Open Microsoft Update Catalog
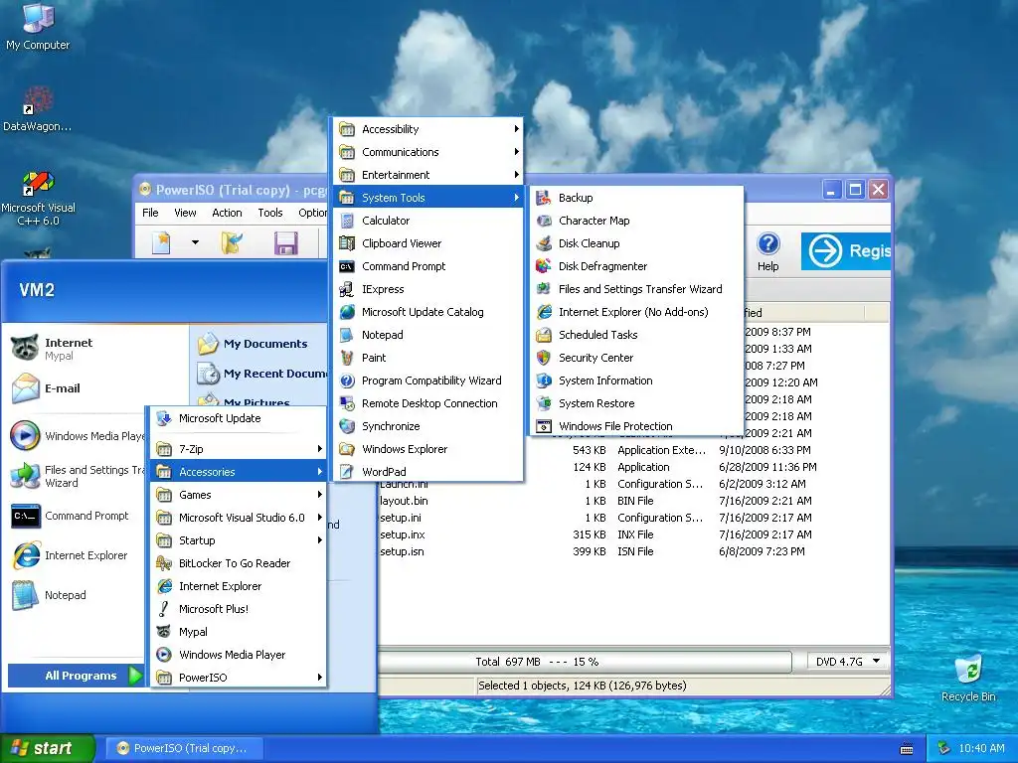 pos(427,312)
